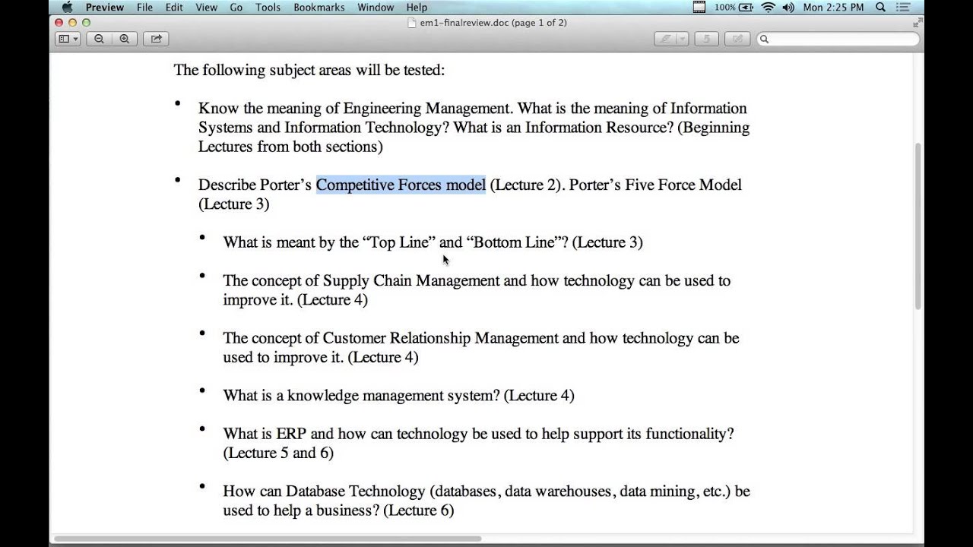Viewport: 973px width, 547px height.
Task: Zoom out of the document
Action: [x=99, y=39]
